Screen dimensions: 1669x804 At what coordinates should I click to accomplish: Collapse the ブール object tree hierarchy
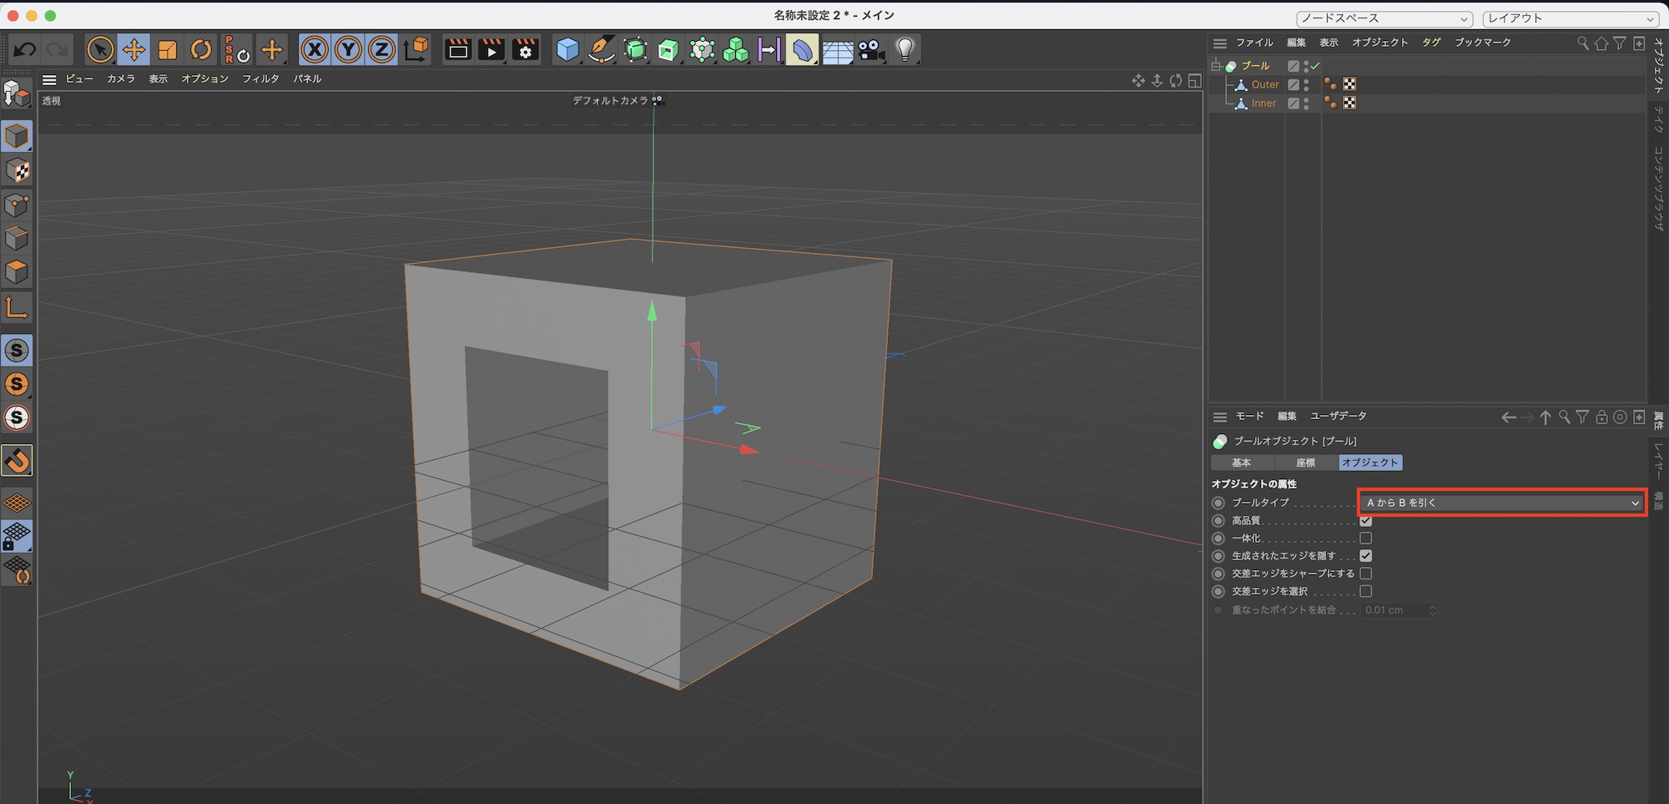point(1216,66)
